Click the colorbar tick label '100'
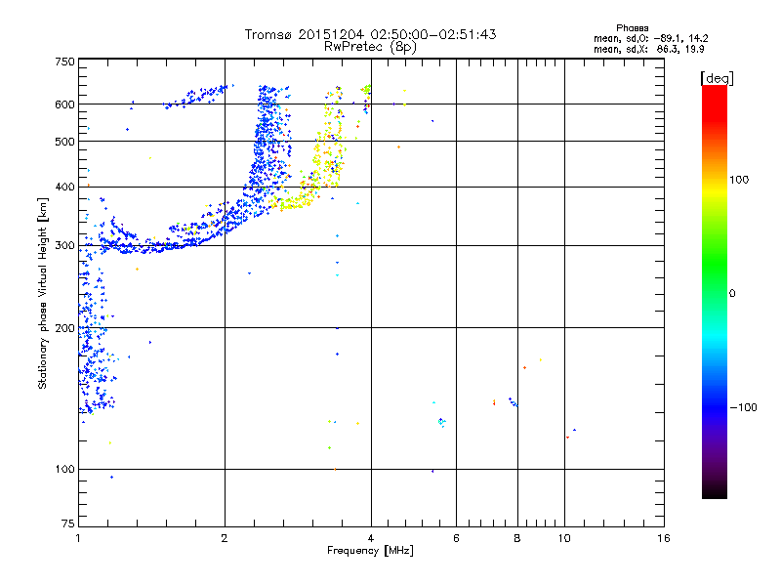The height and width of the screenshot is (586, 781). pyautogui.click(x=739, y=180)
